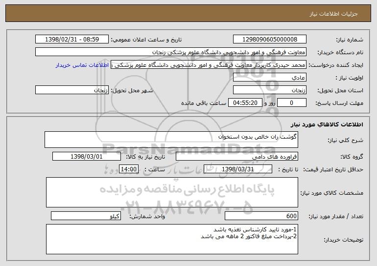The height and width of the screenshot is (266, 377).
Task: Click the label نام دستگاه خریدار
Action: (340, 52)
